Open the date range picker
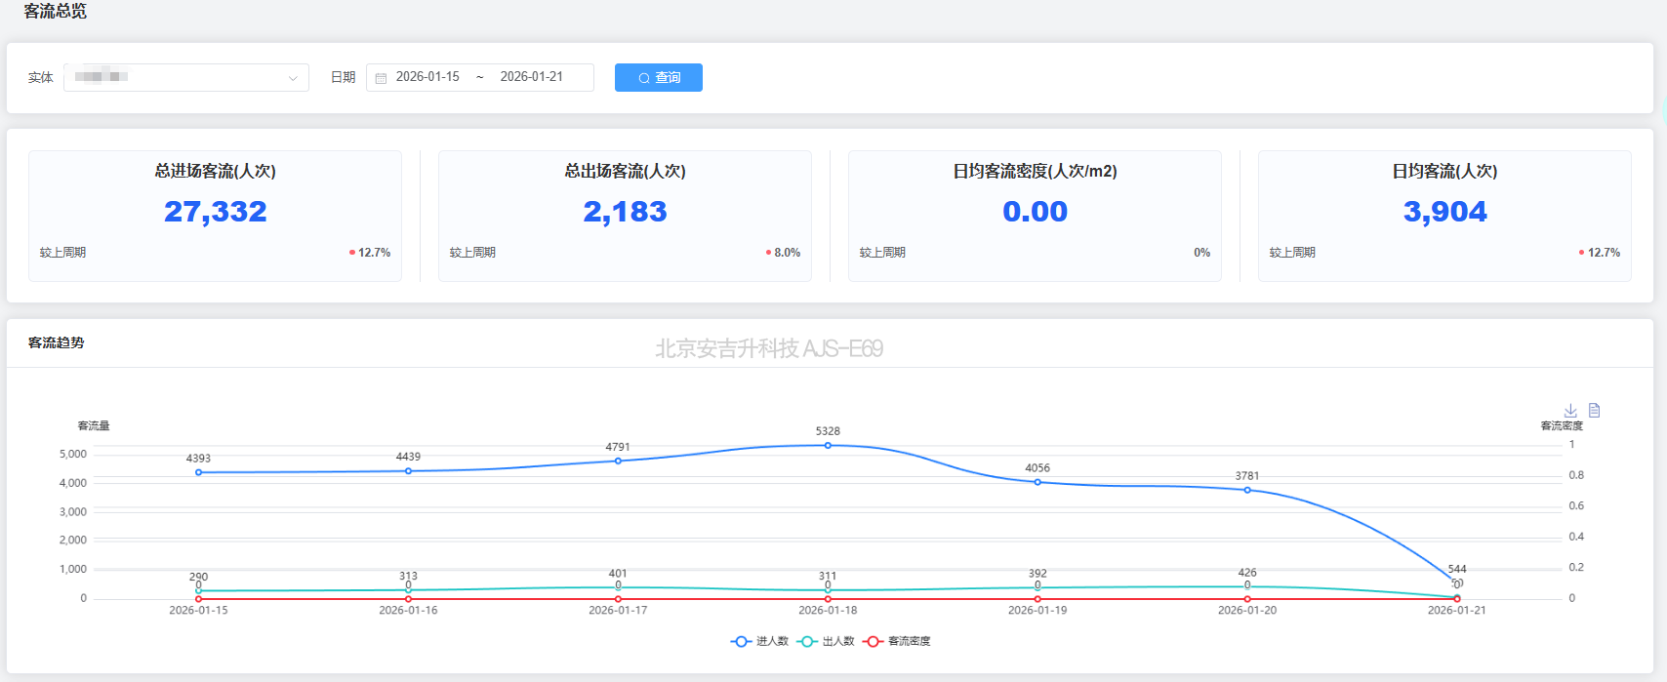 click(479, 77)
